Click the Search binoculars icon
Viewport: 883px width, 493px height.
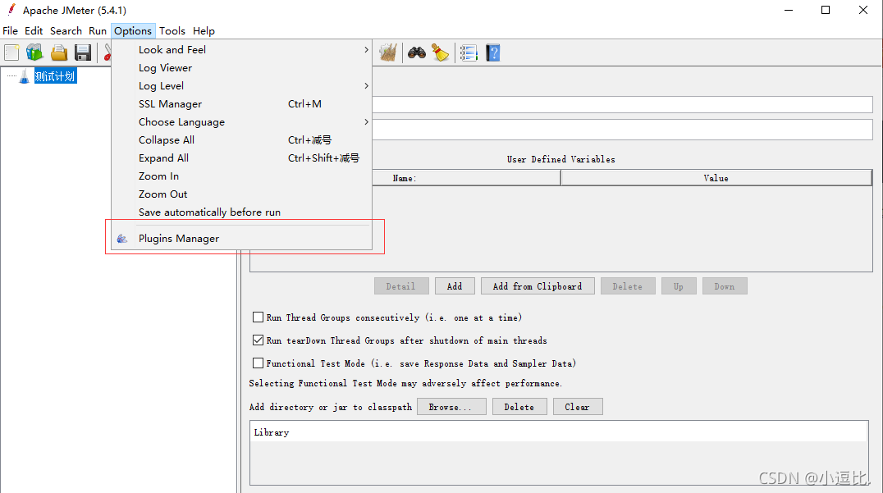click(417, 52)
